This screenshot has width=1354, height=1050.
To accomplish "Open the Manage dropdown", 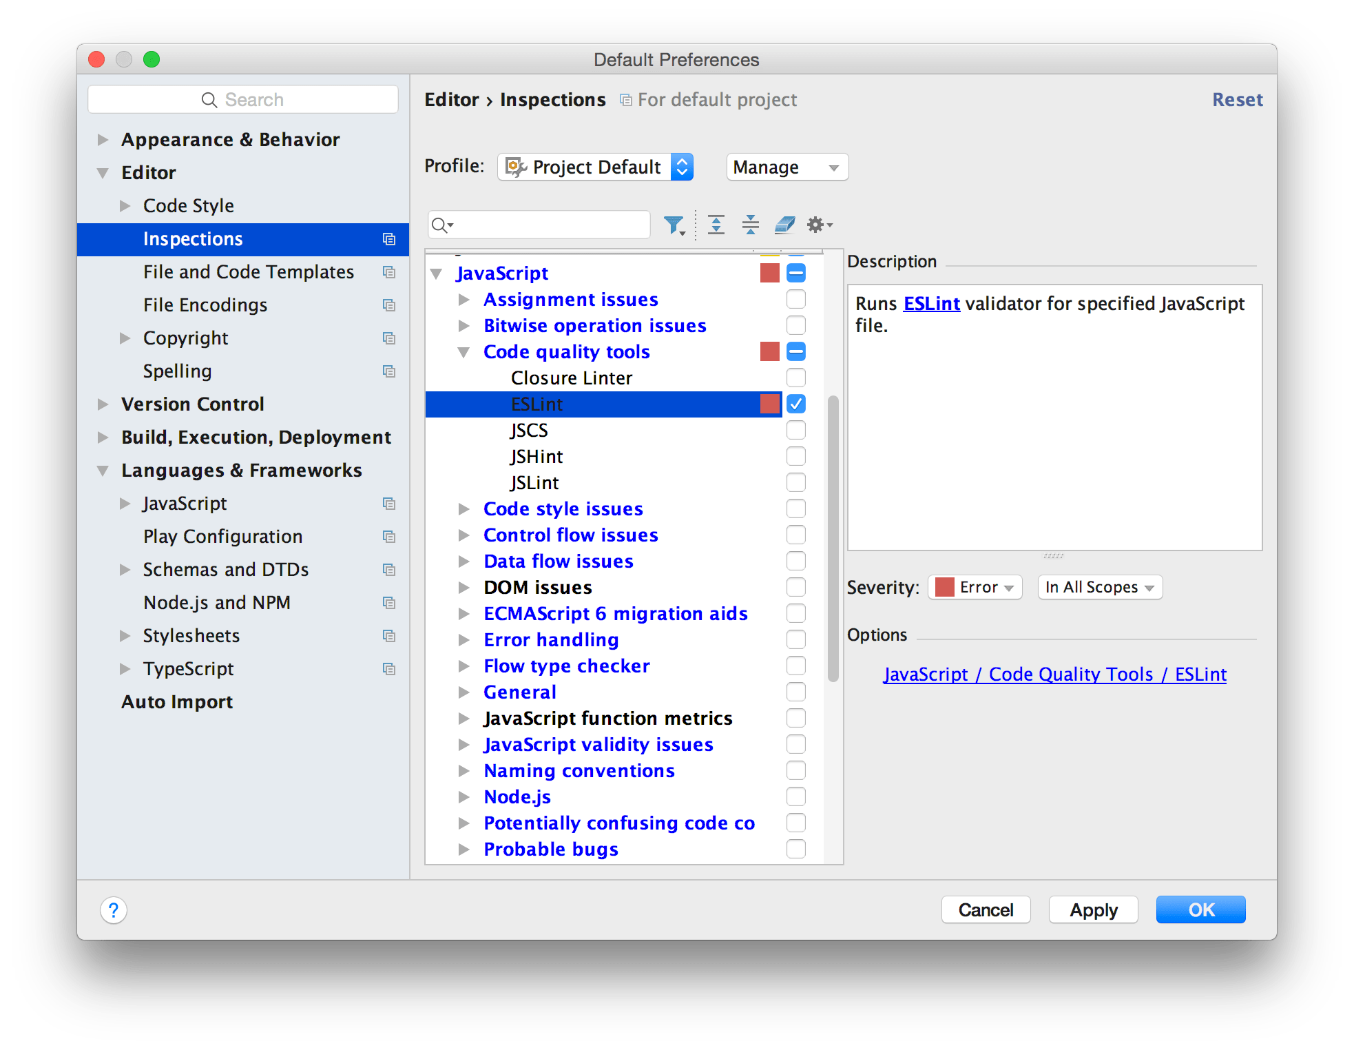I will (787, 167).
